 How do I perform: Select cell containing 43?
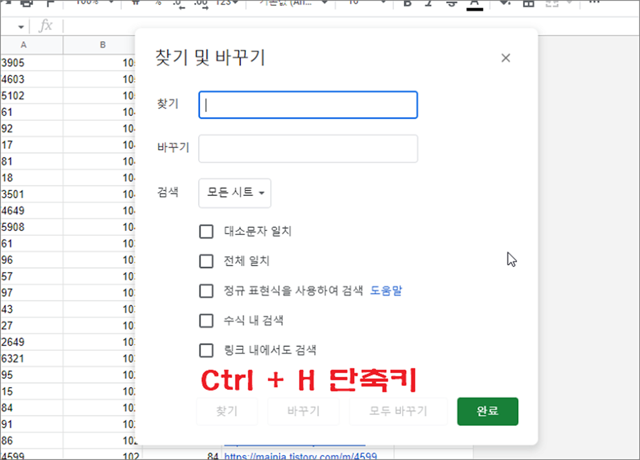point(32,309)
